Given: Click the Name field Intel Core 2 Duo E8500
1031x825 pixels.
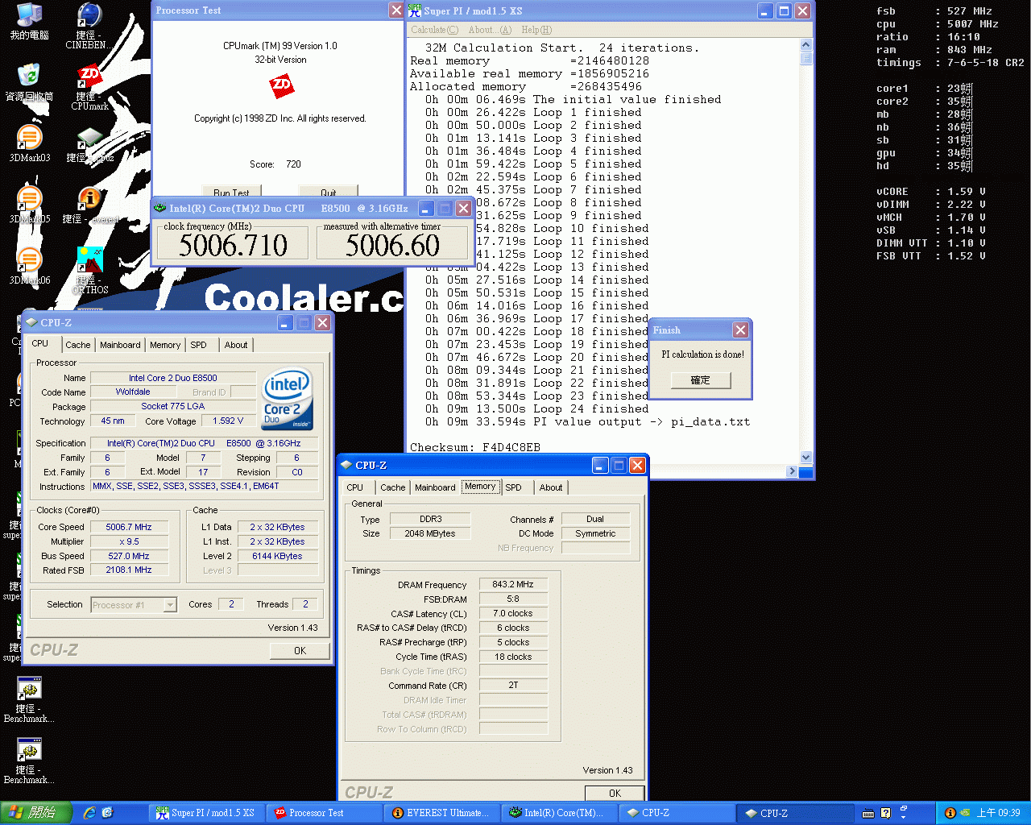Looking at the screenshot, I should tap(173, 378).
